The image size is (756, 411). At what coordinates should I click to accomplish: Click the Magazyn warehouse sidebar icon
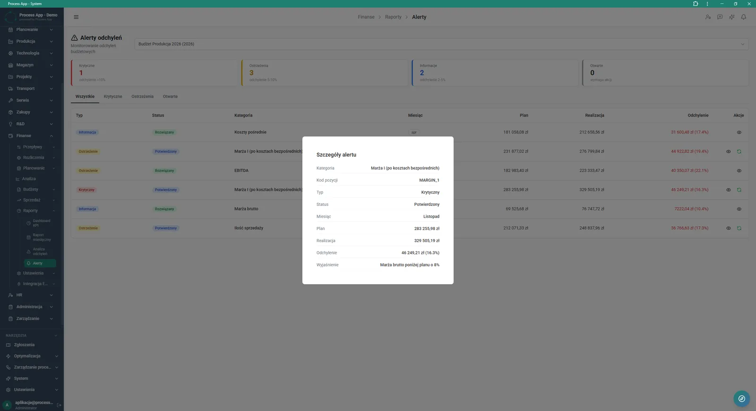[x=10, y=65]
